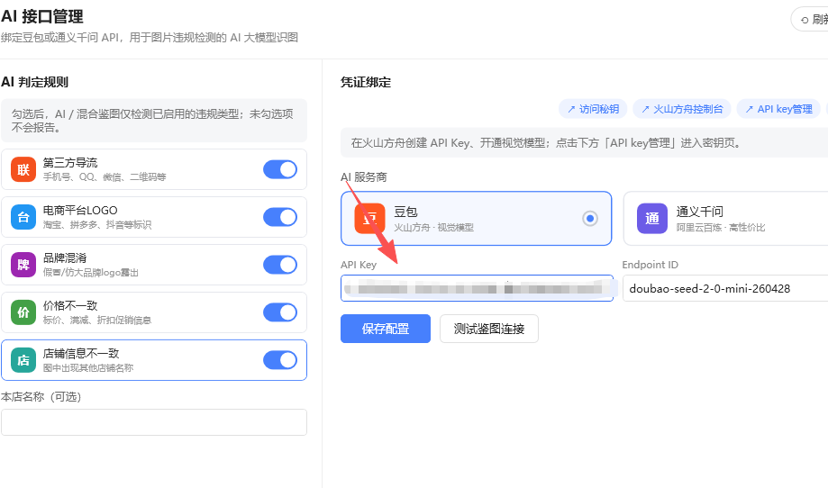Viewport: 828px width, 488px height.
Task: Click the AI 服务商 label
Action: (364, 177)
